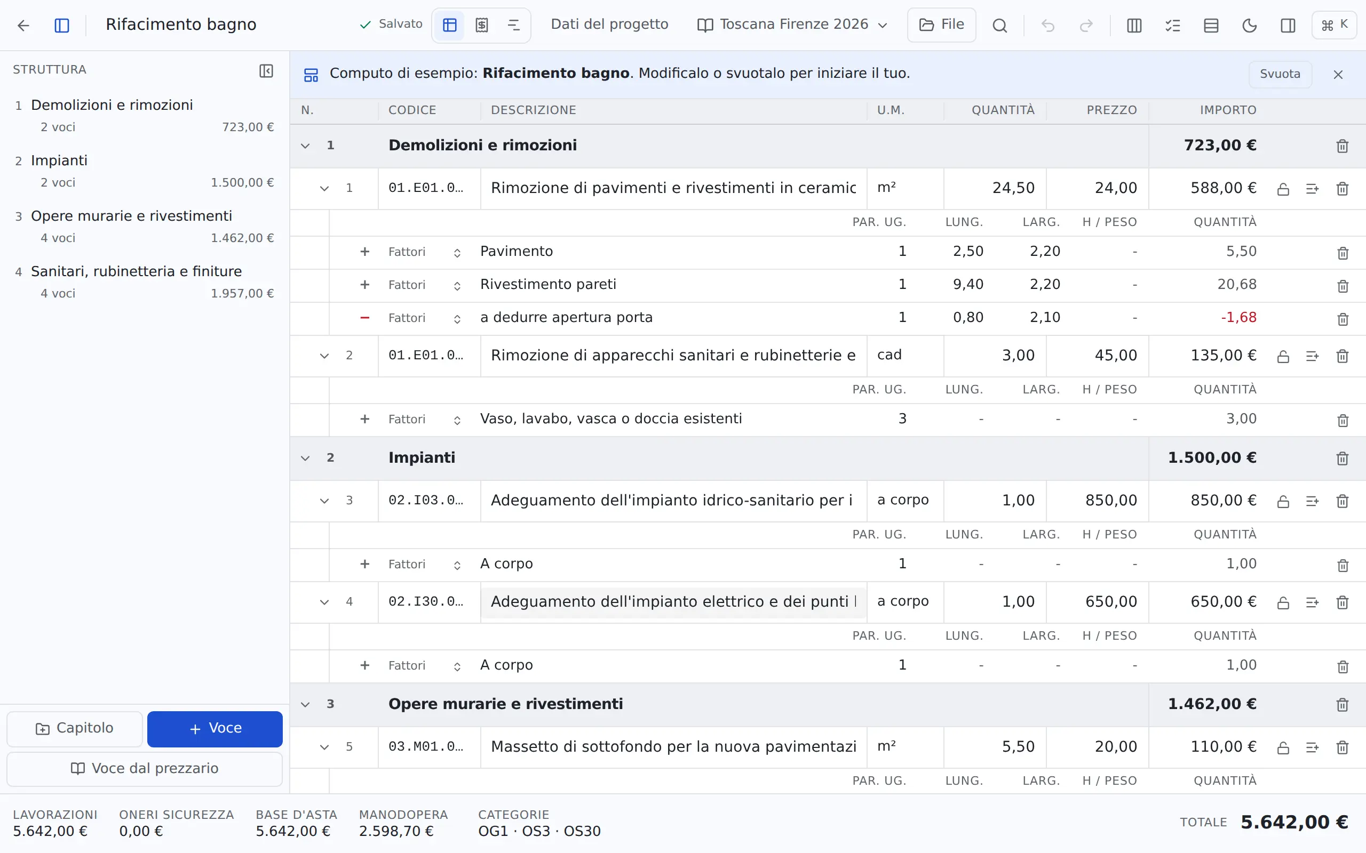The height and width of the screenshot is (853, 1366).
Task: Click Voce dal prezzario button
Action: [145, 768]
